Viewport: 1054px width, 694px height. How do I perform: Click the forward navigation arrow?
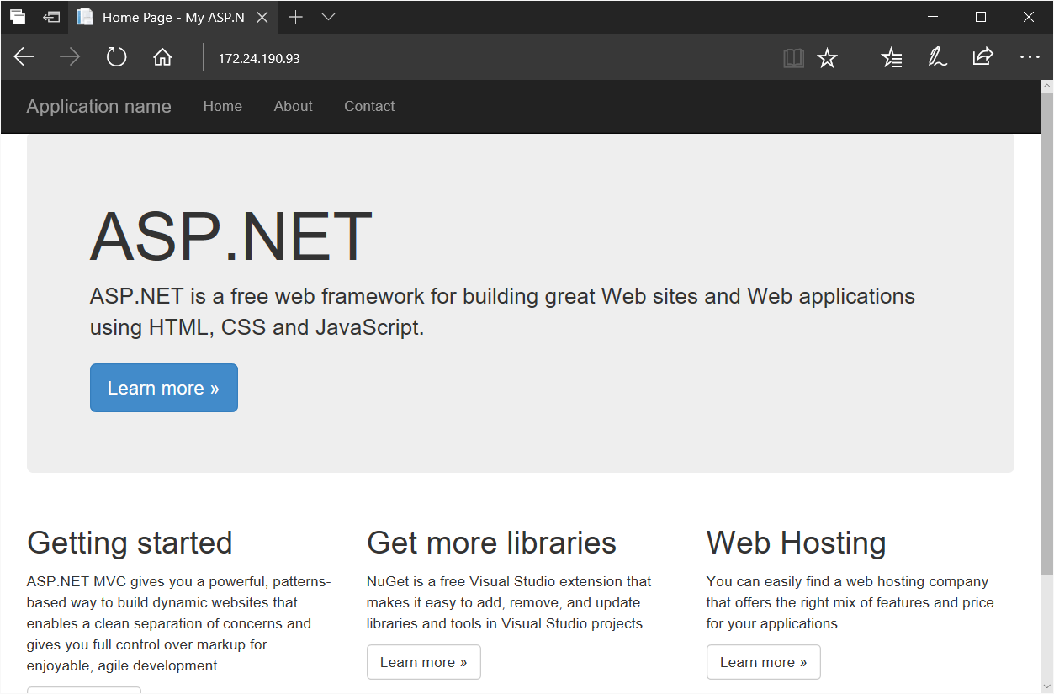[x=70, y=57]
